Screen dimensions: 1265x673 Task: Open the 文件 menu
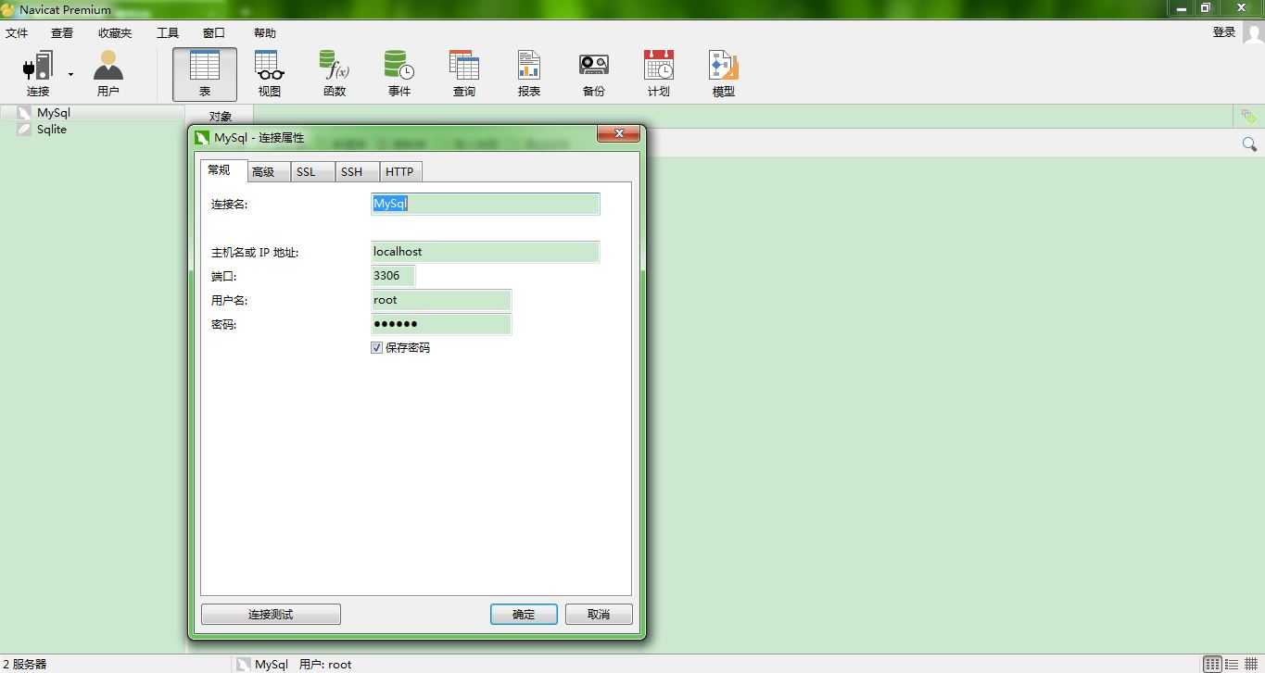pos(17,32)
